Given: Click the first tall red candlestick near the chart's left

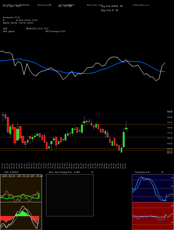Looking at the screenshot, I should (x=8, y=124).
